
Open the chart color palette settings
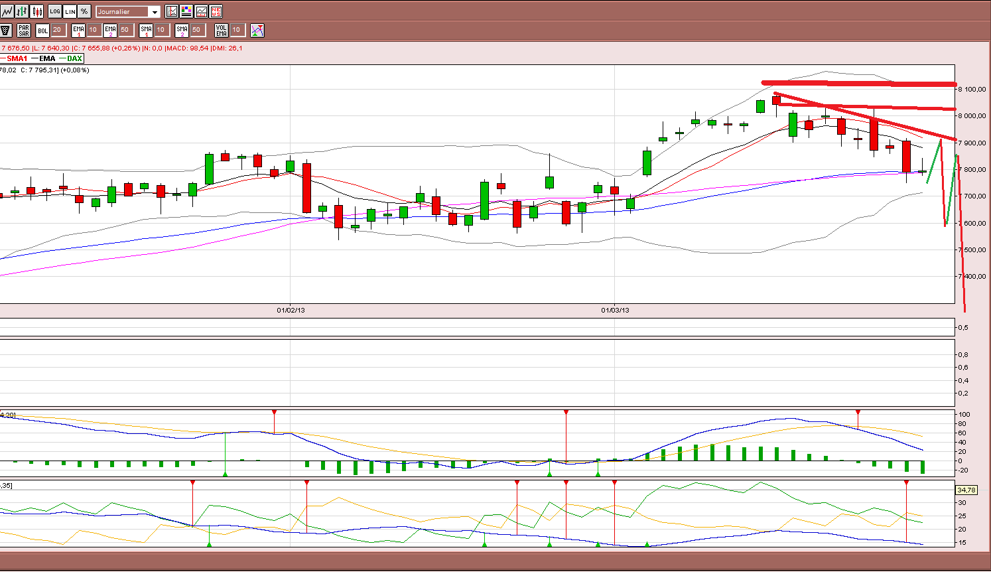[x=186, y=11]
